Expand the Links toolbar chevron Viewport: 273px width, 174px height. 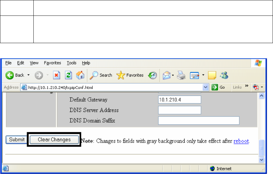click(246, 86)
